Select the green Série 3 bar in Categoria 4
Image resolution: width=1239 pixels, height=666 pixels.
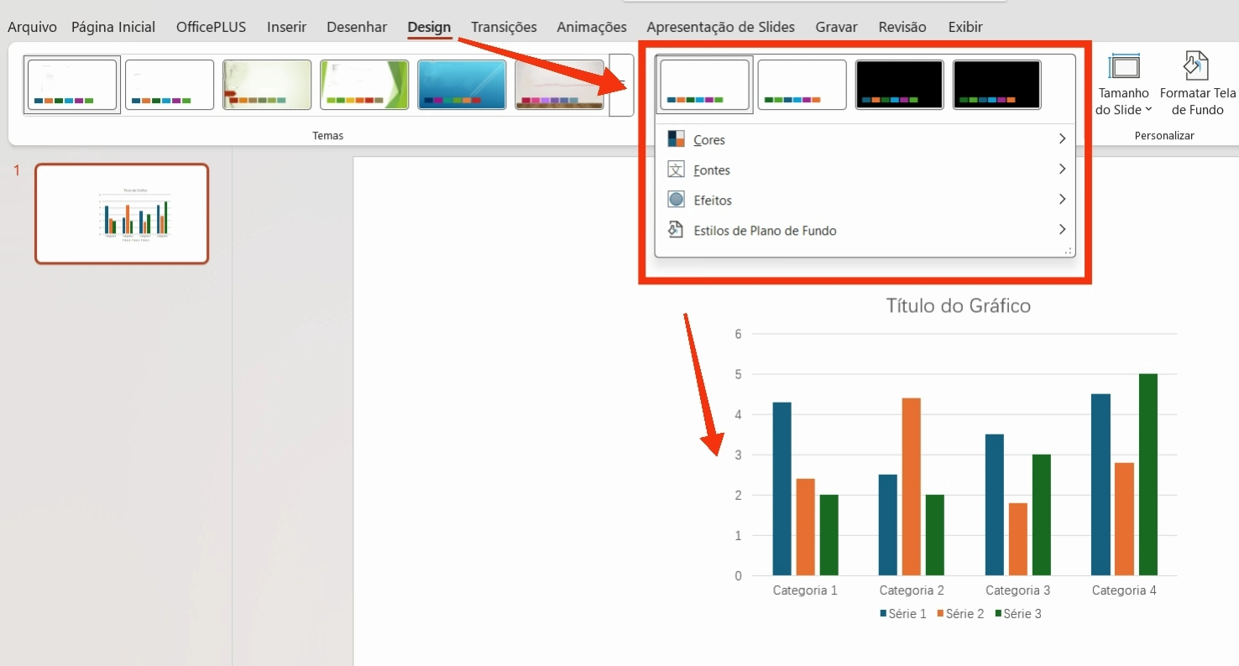click(x=1148, y=475)
